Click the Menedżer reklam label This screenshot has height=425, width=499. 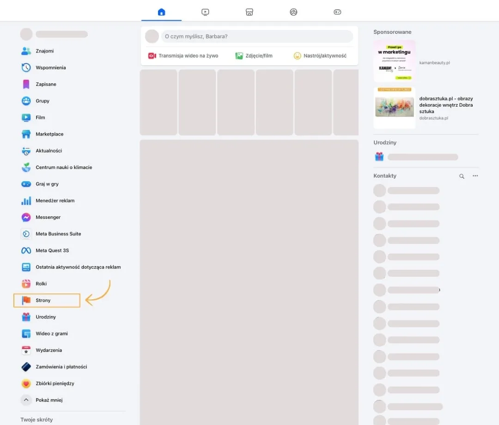[x=55, y=200]
